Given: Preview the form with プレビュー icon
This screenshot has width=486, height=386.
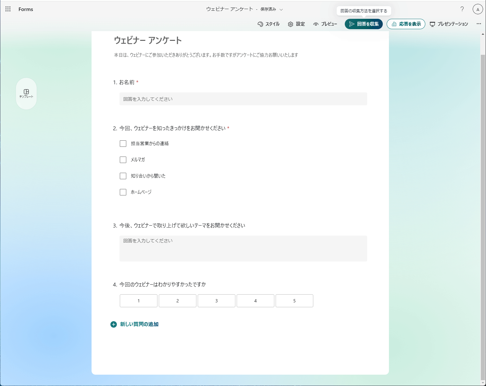Looking at the screenshot, I should pos(326,24).
